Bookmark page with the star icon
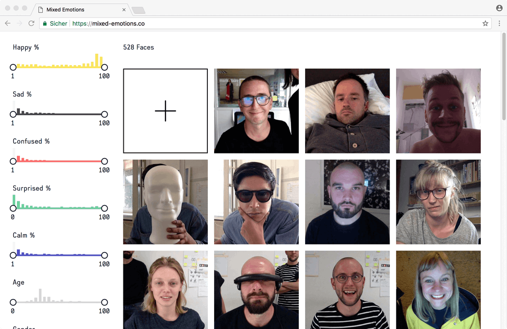This screenshot has height=329, width=507. coord(485,24)
